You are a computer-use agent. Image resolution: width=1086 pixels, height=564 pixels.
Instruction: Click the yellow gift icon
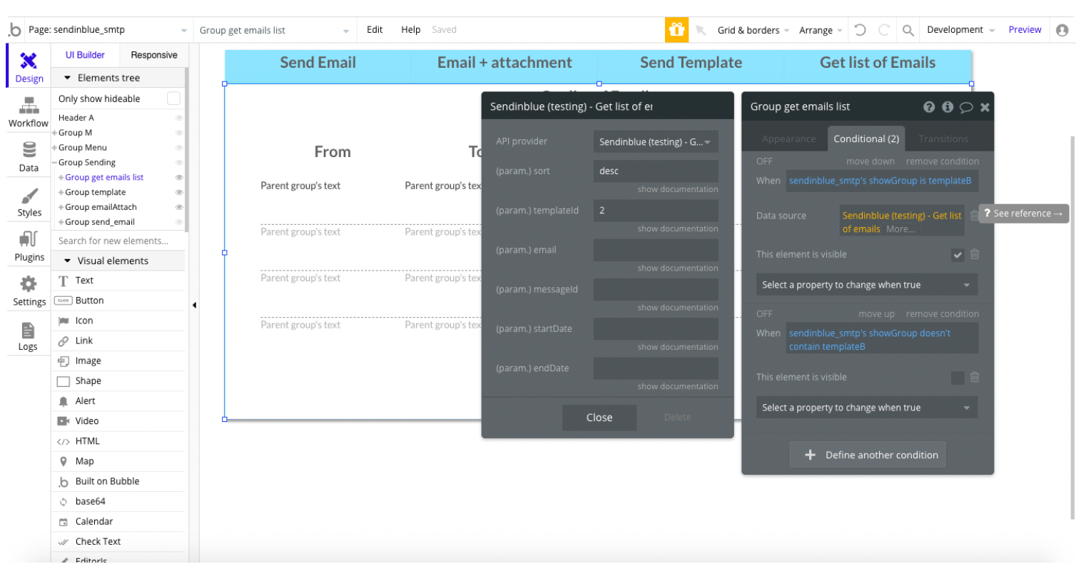[x=676, y=30]
